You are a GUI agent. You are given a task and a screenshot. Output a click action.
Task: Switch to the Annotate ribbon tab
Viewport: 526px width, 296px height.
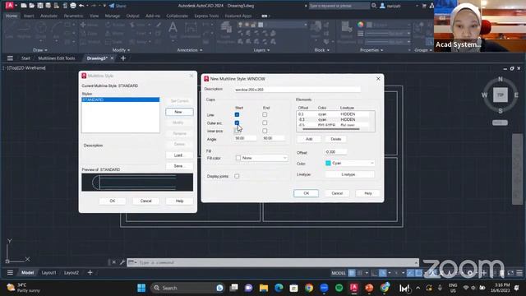[x=48, y=16]
